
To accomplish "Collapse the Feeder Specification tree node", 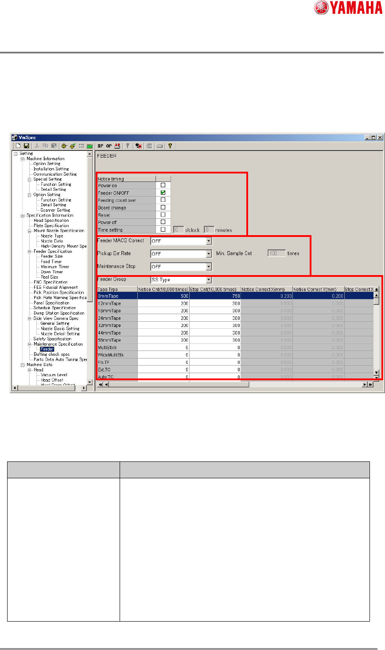I will tap(30, 251).
